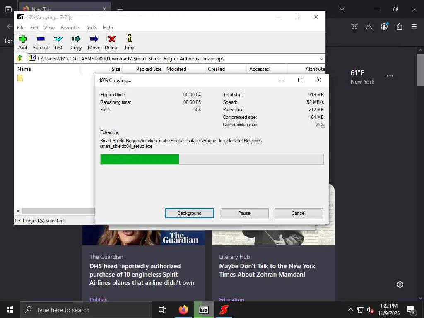
Task: Sort by Created column header
Action: coord(226,69)
